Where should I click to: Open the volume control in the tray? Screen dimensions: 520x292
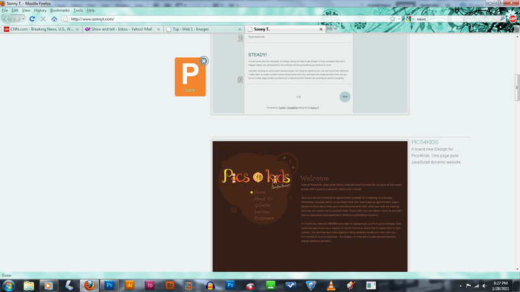484,286
